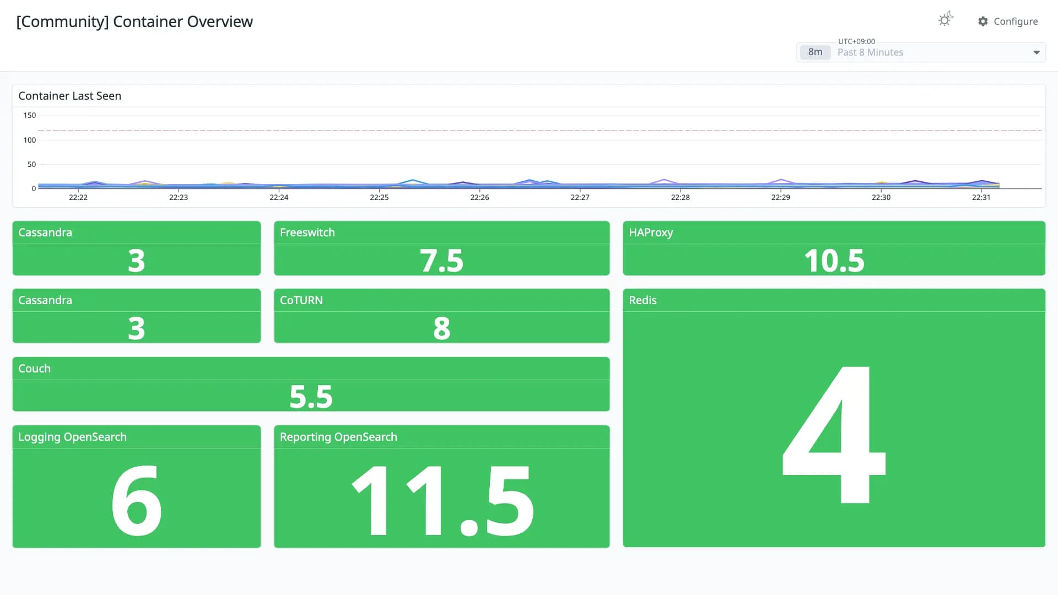1058x595 pixels.
Task: Click the Redis widget value 4
Action: pyautogui.click(x=834, y=434)
